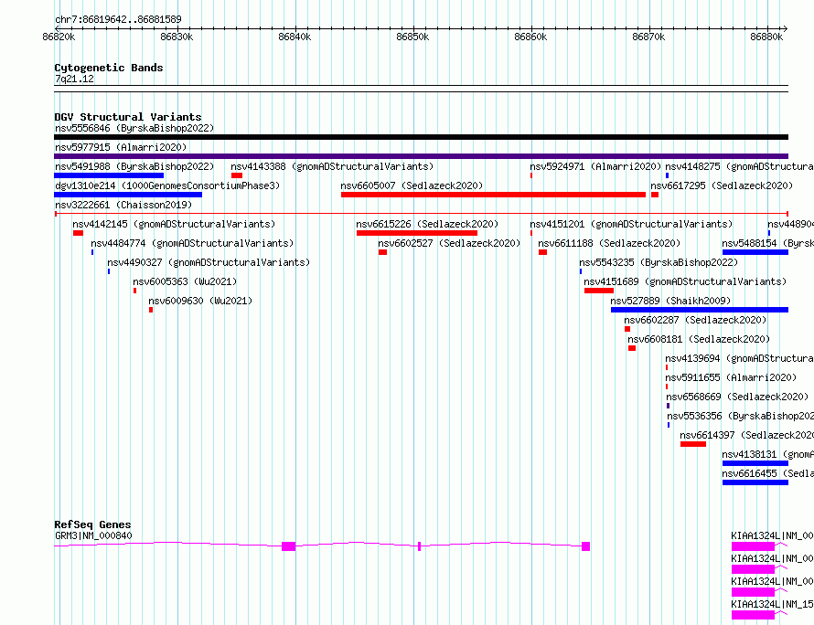This screenshot has height=625, width=814.
Task: Select nsv5543235 (ByrskaBishop2022) label
Action: pyautogui.click(x=659, y=262)
